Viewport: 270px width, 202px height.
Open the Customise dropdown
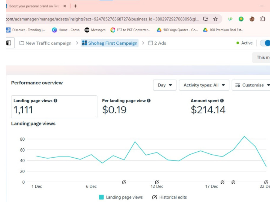[x=251, y=85]
